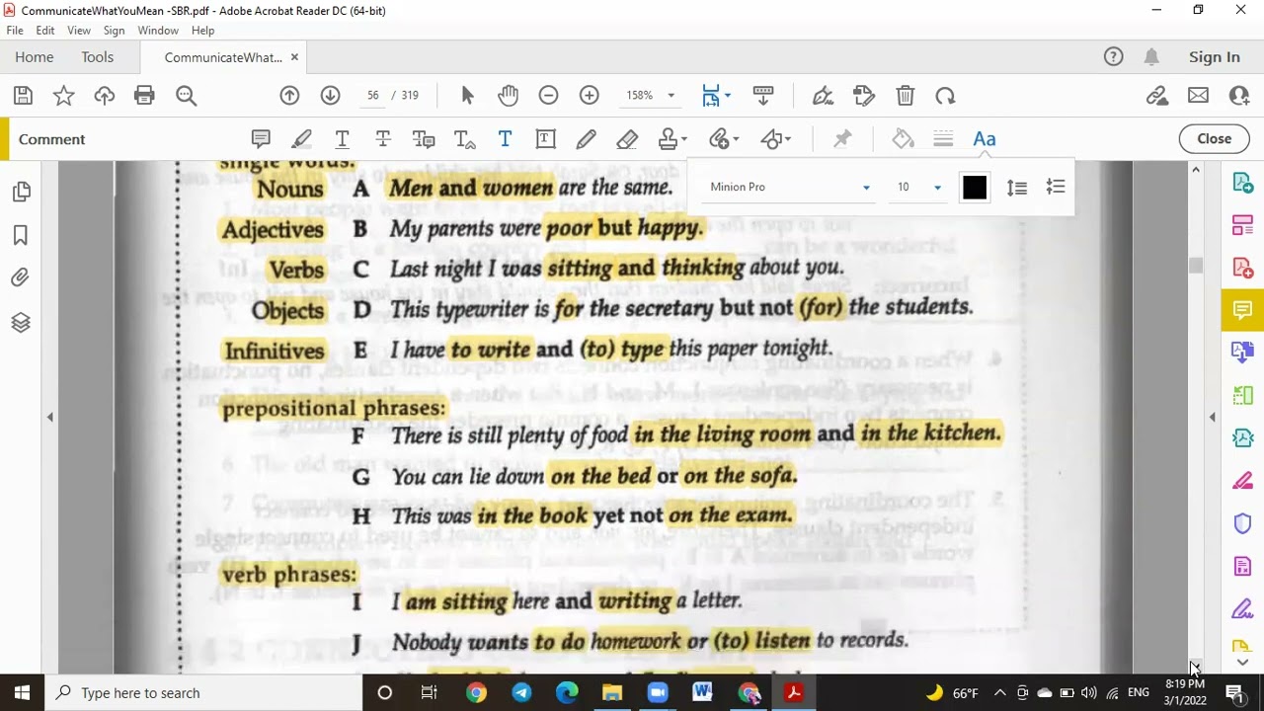Select the Highlight text tool

pyautogui.click(x=302, y=139)
